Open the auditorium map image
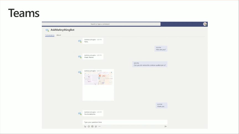239x134 pixels. tap(98, 78)
